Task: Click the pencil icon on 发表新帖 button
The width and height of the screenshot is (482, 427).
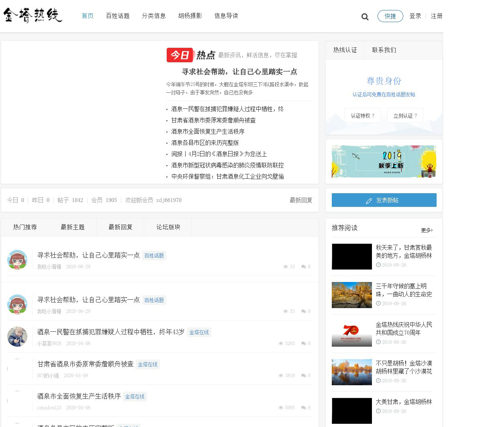Action: coord(369,200)
